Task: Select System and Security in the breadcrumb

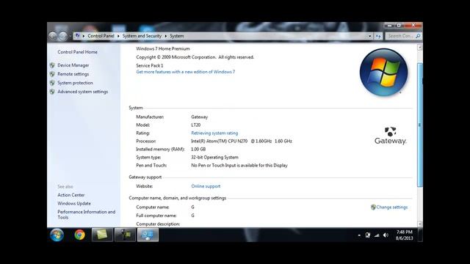Action: tap(142, 36)
